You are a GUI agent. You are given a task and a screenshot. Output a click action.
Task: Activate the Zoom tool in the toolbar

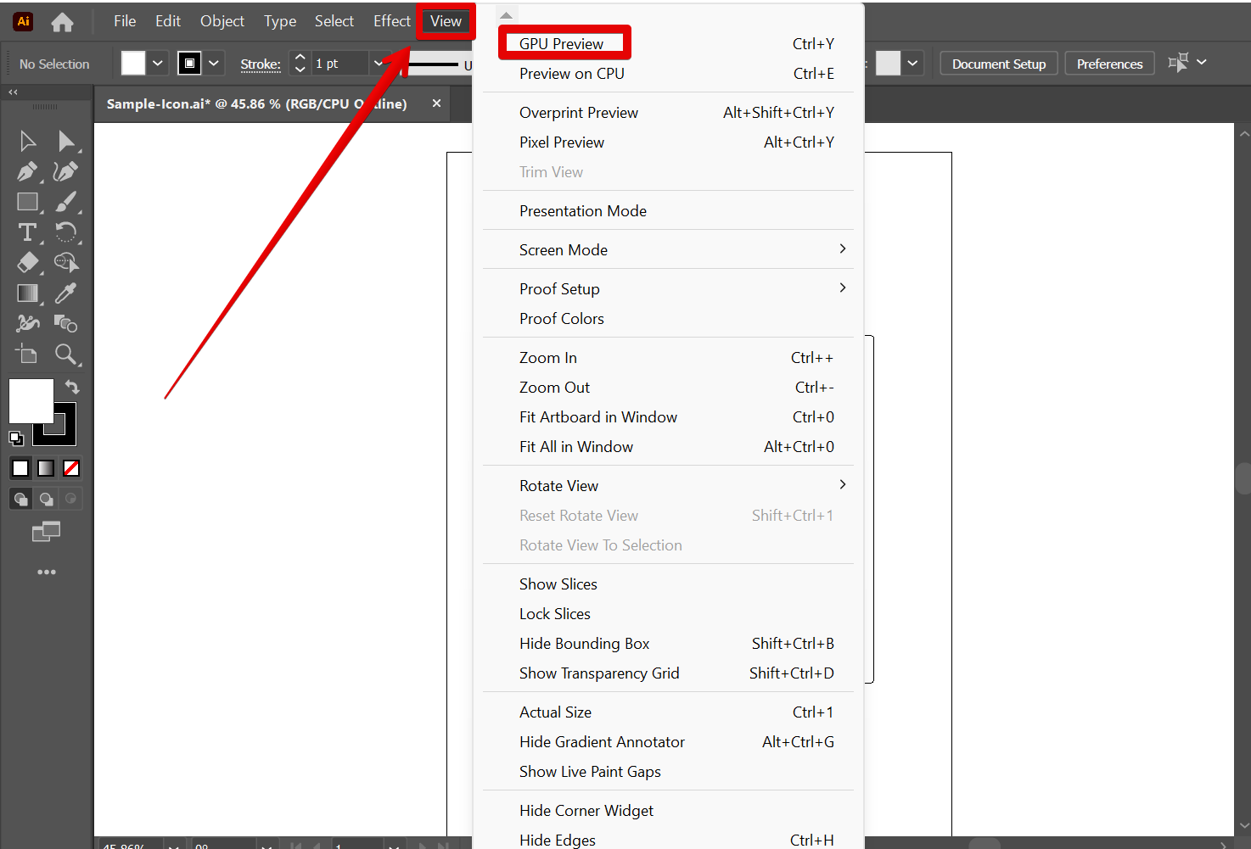tap(65, 355)
